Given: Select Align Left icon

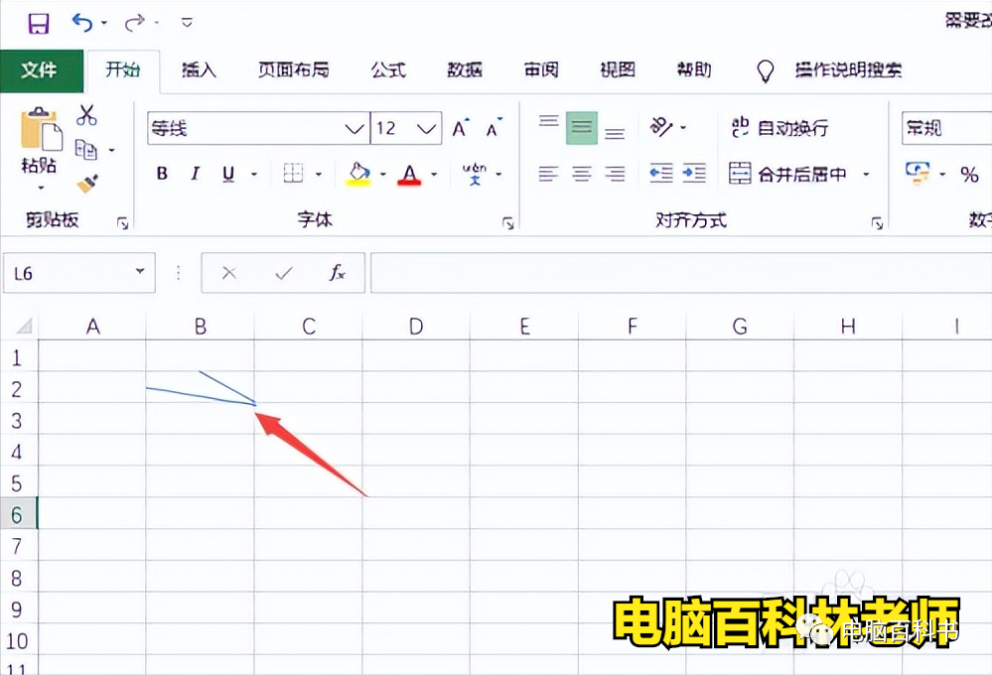Looking at the screenshot, I should coord(548,174).
